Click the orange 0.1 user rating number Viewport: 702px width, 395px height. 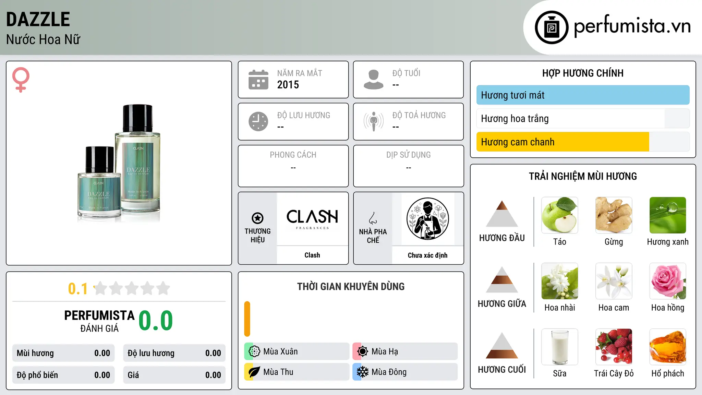[78, 289]
